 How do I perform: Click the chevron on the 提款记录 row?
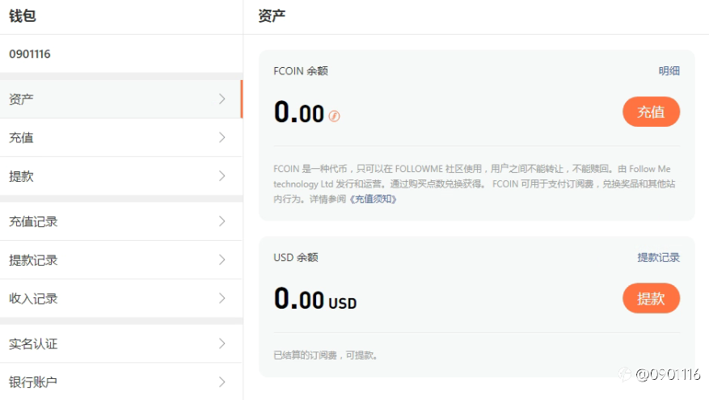click(222, 260)
